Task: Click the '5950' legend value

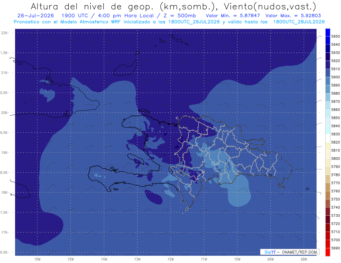Action: [x=335, y=37]
